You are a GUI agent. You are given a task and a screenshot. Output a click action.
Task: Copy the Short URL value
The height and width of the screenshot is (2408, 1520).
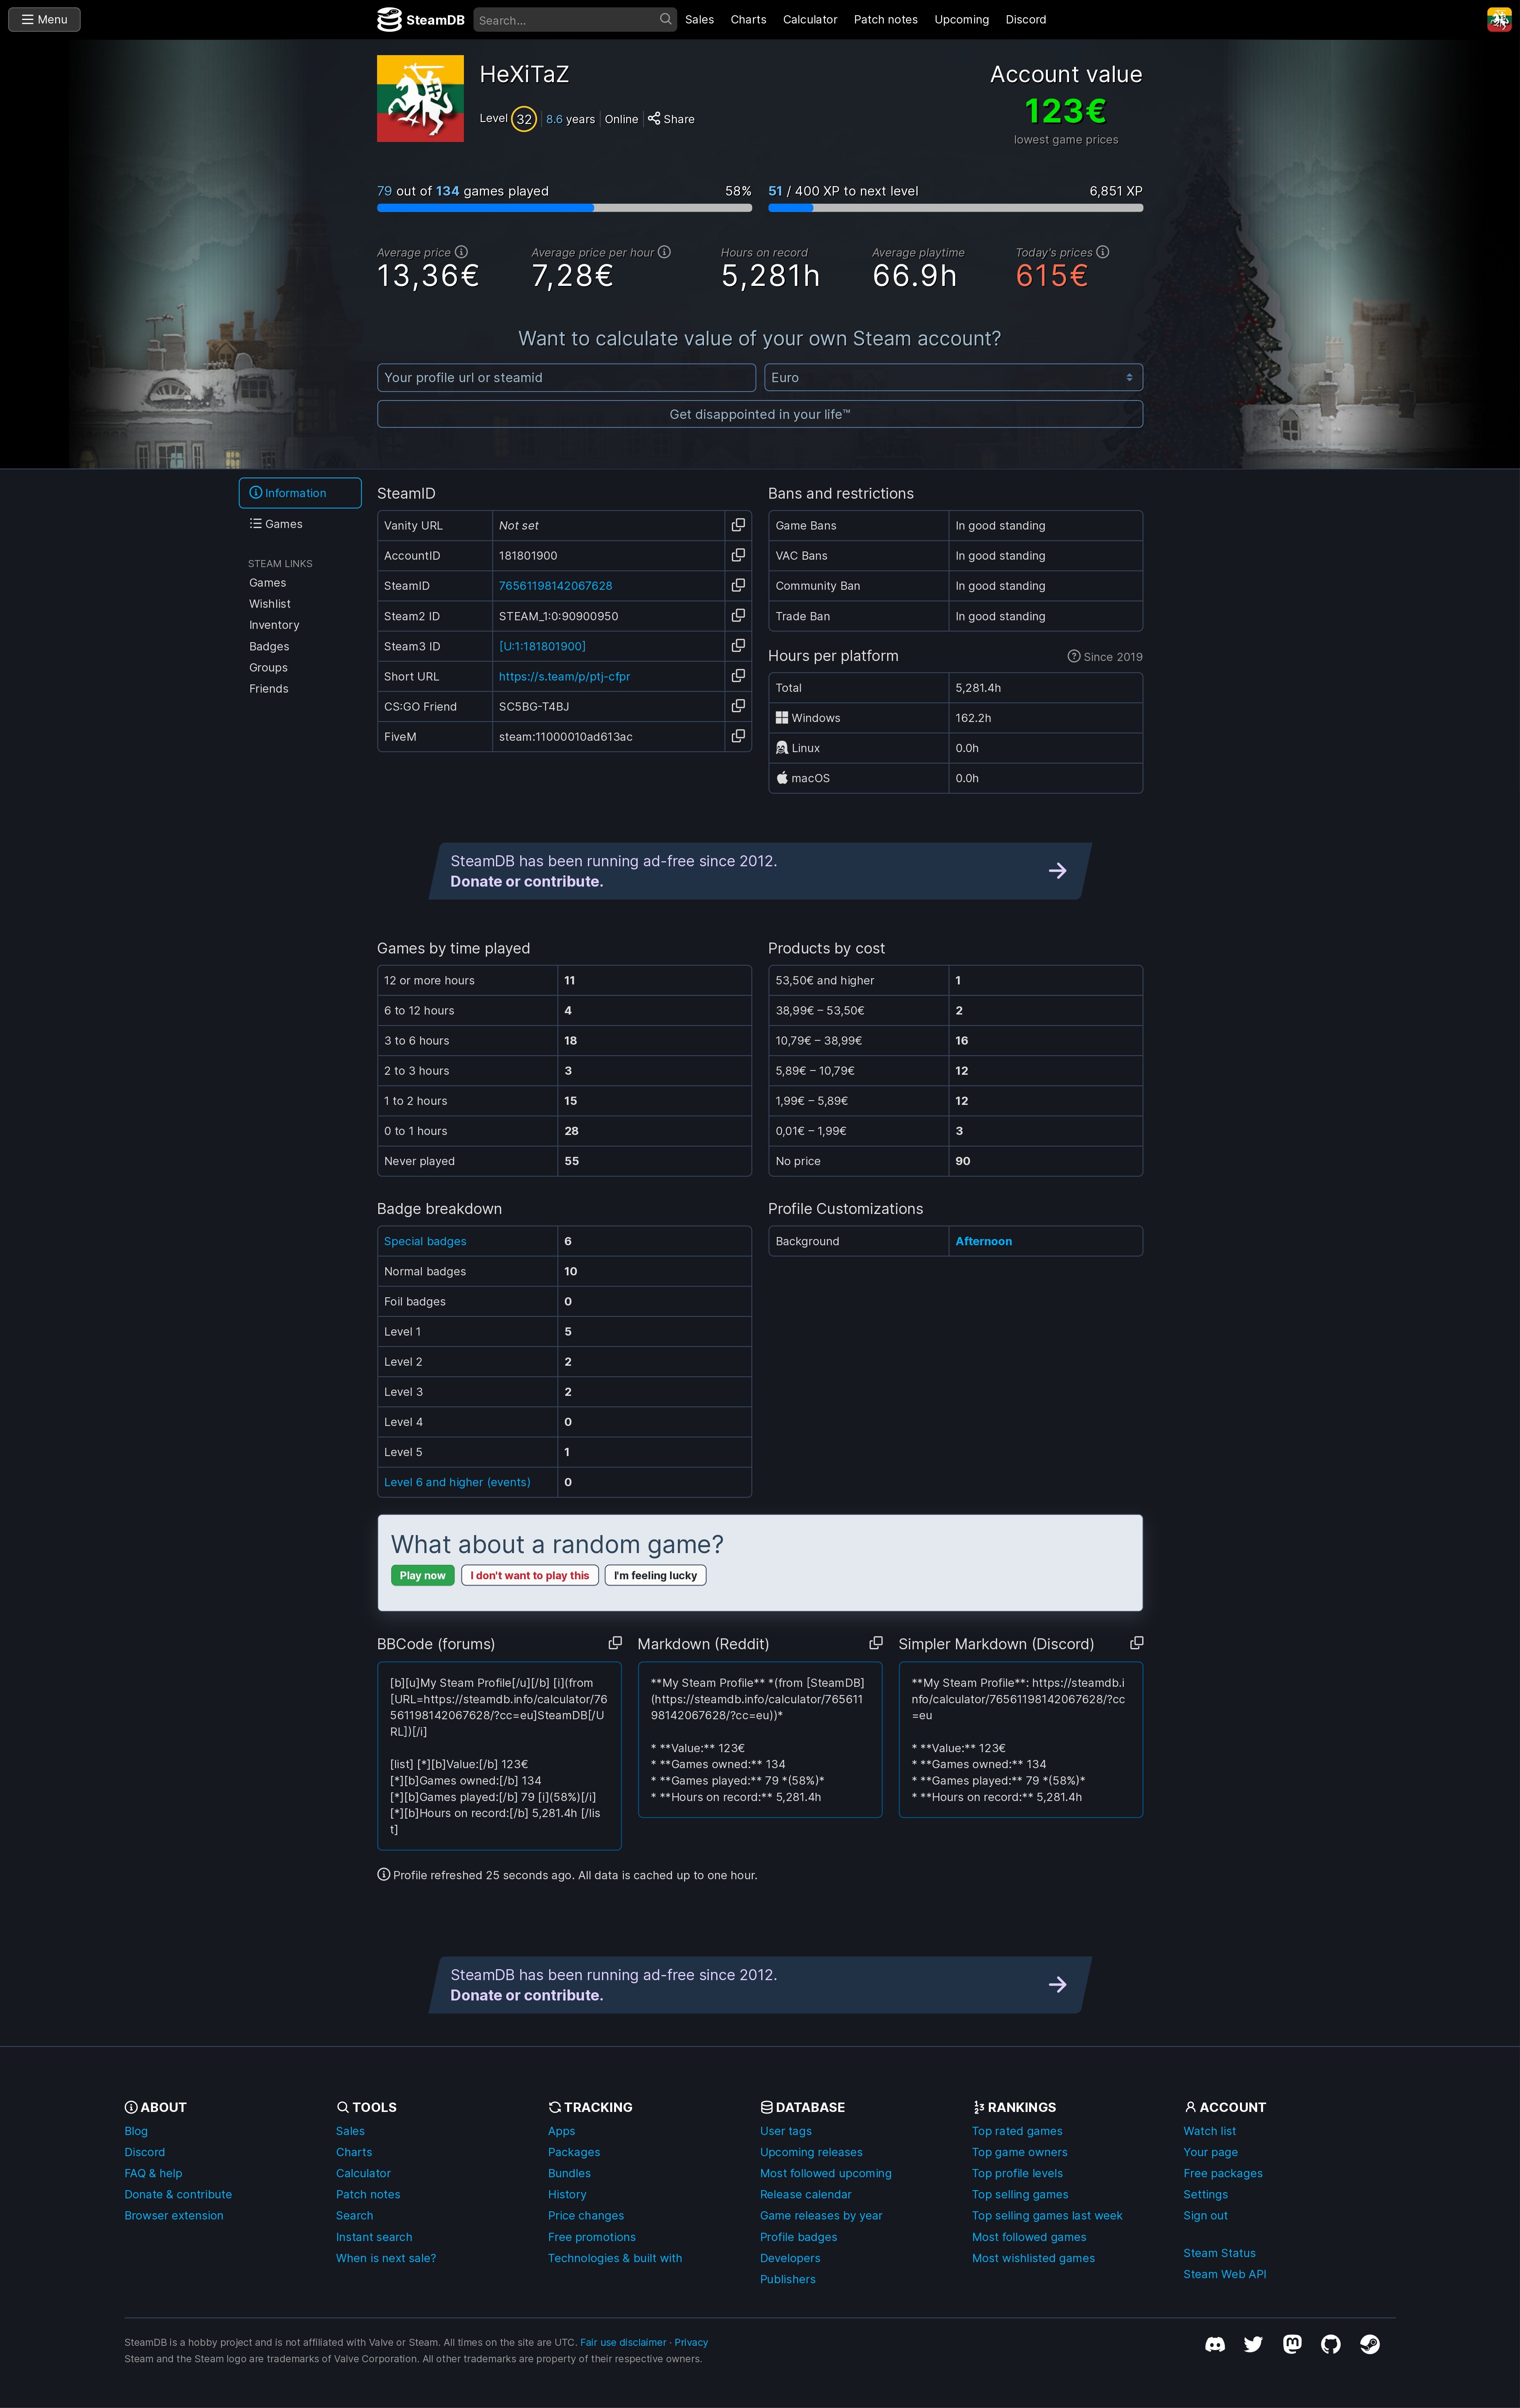(x=738, y=676)
